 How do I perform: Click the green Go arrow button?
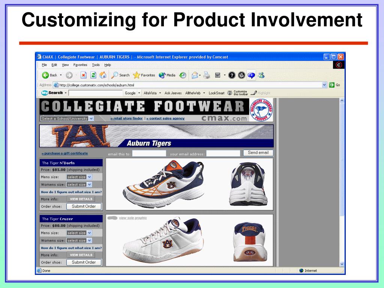[x=331, y=85]
